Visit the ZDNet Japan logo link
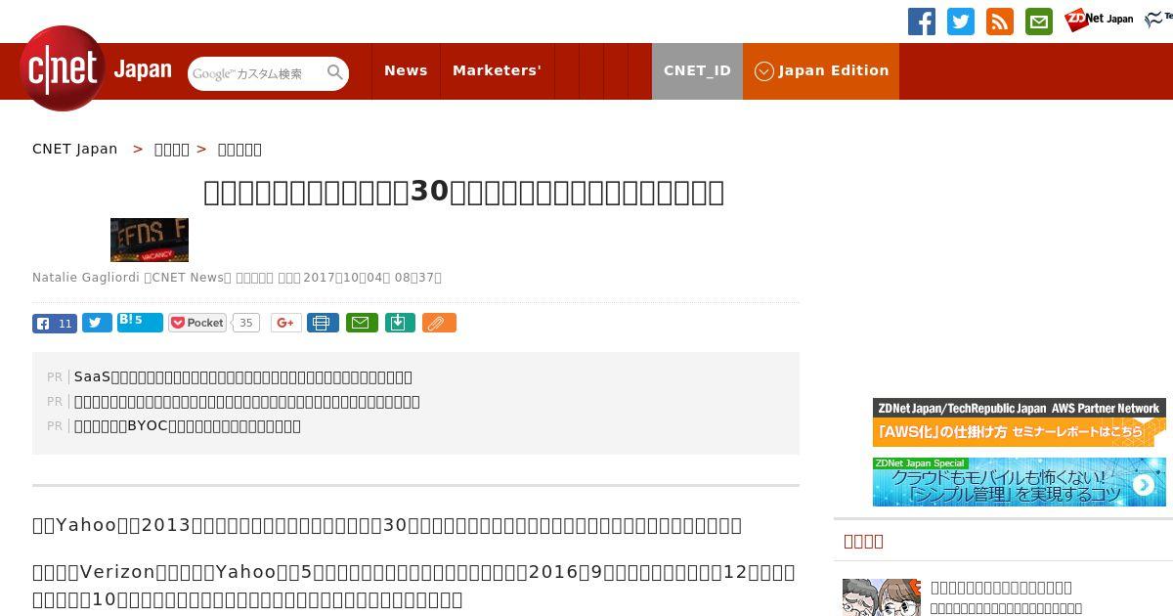 pyautogui.click(x=1099, y=19)
